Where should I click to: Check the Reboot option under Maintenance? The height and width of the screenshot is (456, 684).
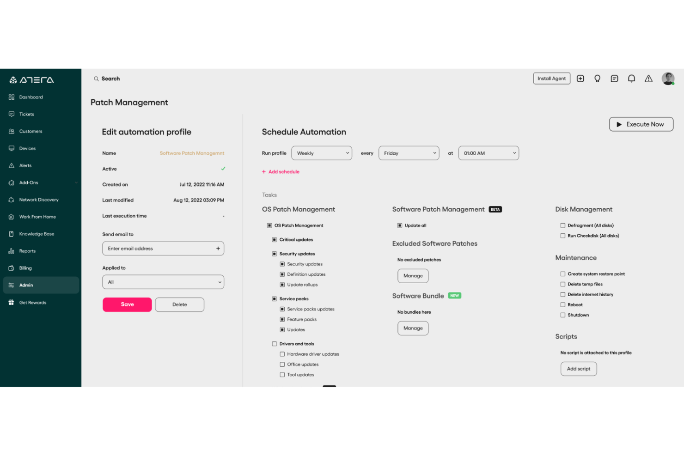562,304
